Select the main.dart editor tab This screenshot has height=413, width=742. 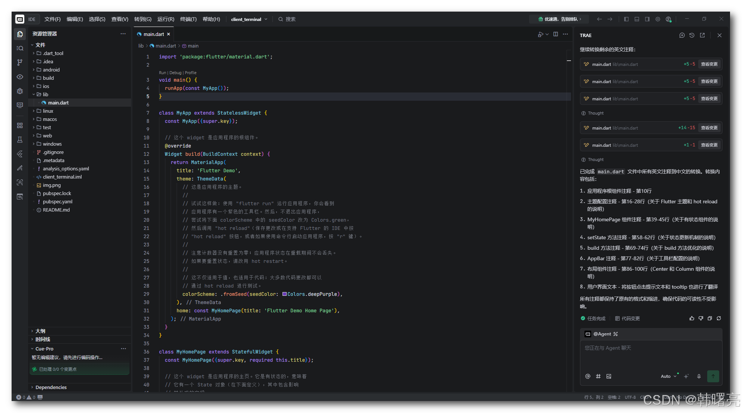click(153, 34)
